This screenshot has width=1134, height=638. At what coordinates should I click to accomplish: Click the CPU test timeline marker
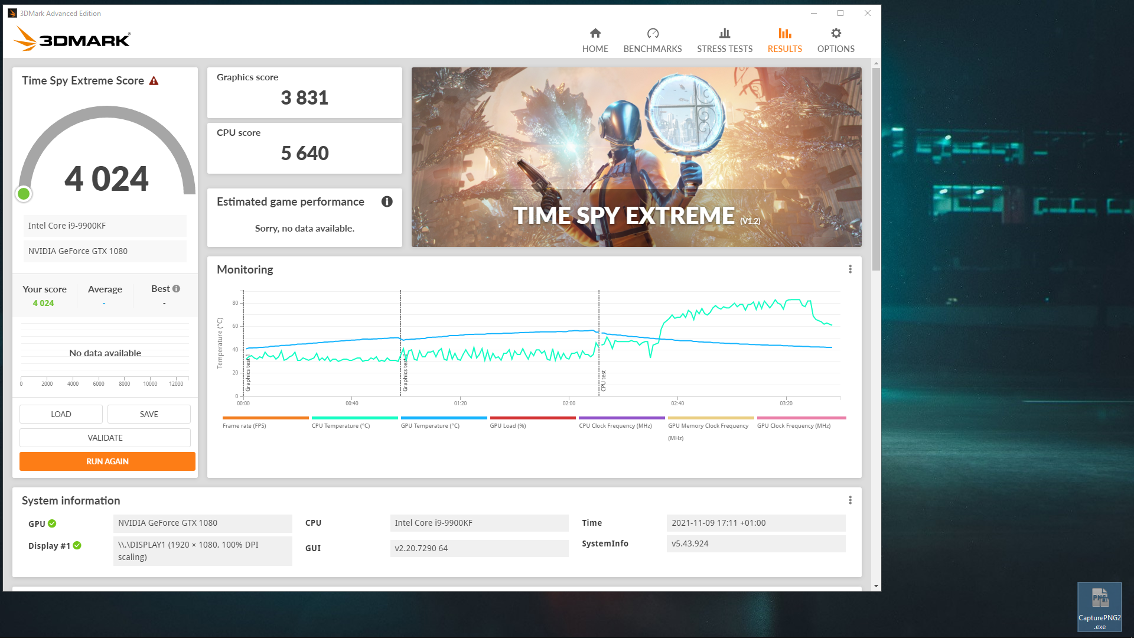[603, 381]
